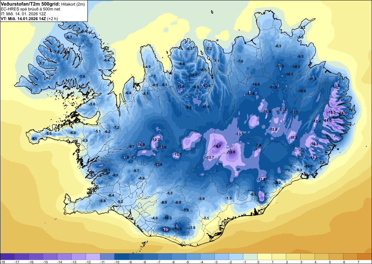
Task: Click the -12.4 temperature label
Action: pyautogui.click(x=317, y=121)
